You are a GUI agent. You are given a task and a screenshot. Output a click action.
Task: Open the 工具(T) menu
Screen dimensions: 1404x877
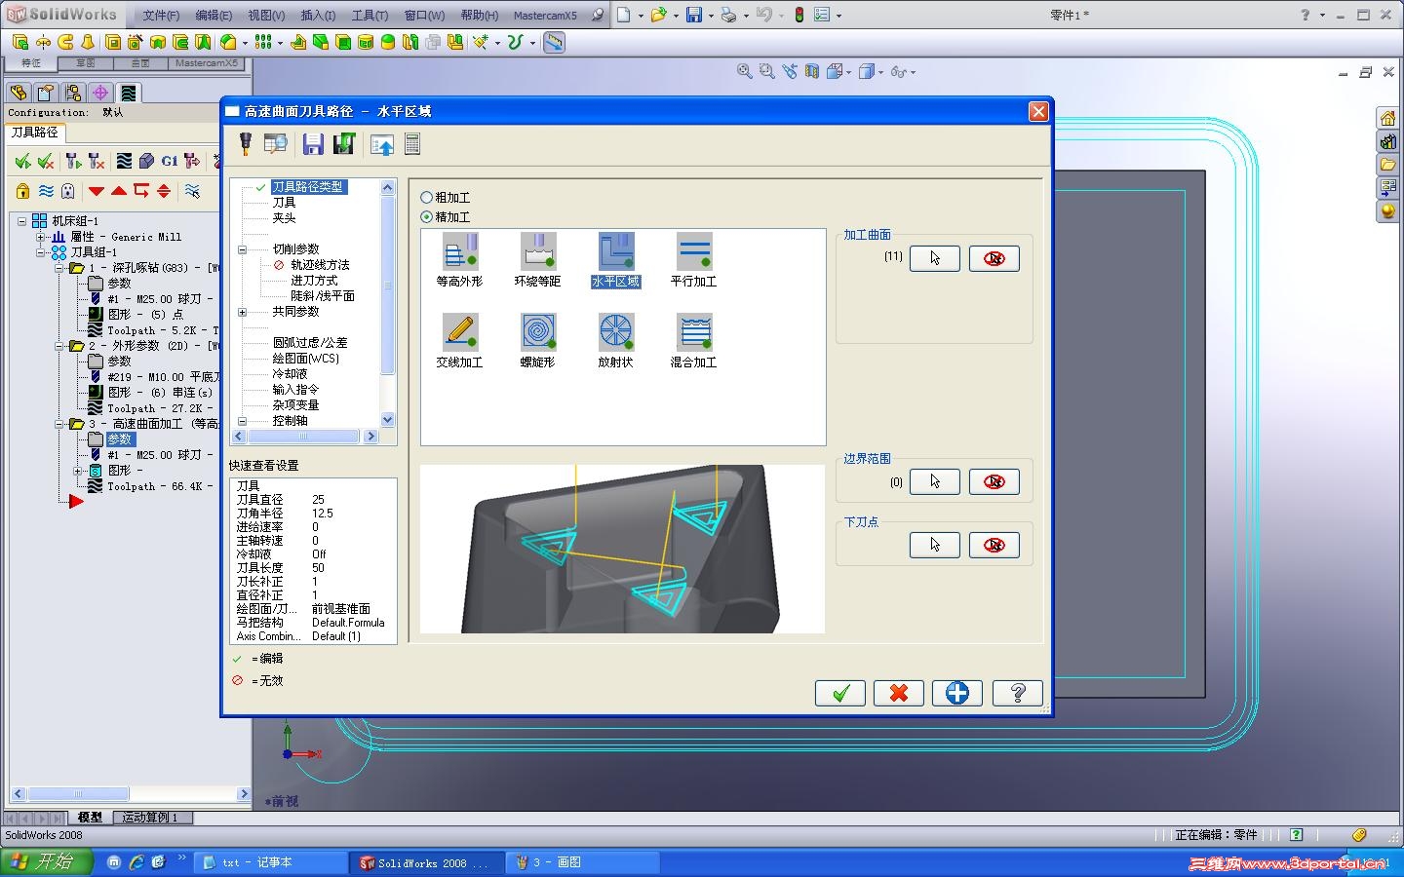370,16
